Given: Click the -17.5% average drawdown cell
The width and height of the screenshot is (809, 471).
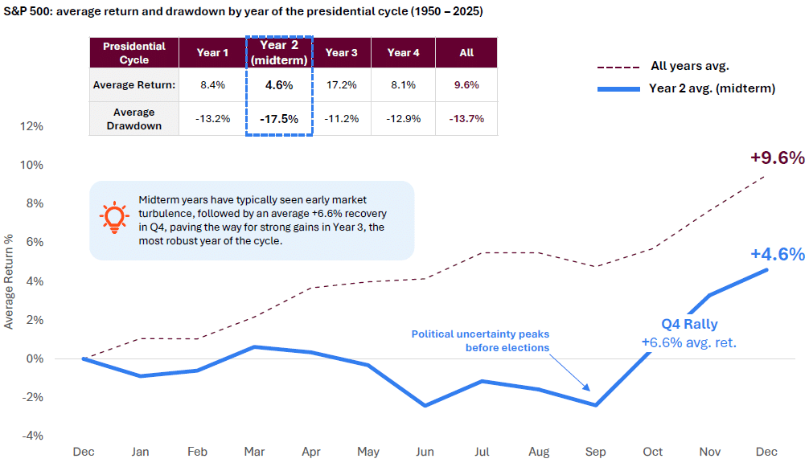Looking at the screenshot, I should coord(278,118).
